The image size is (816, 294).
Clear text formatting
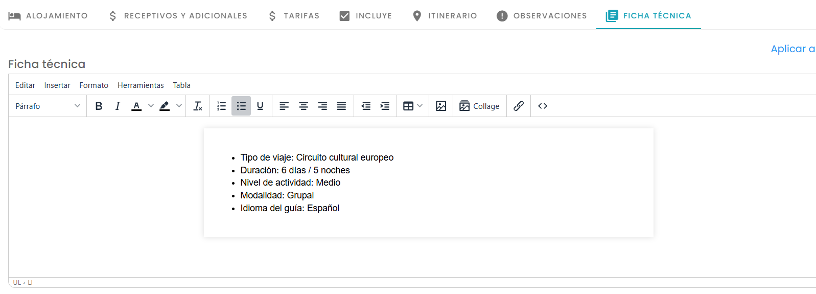pos(198,106)
